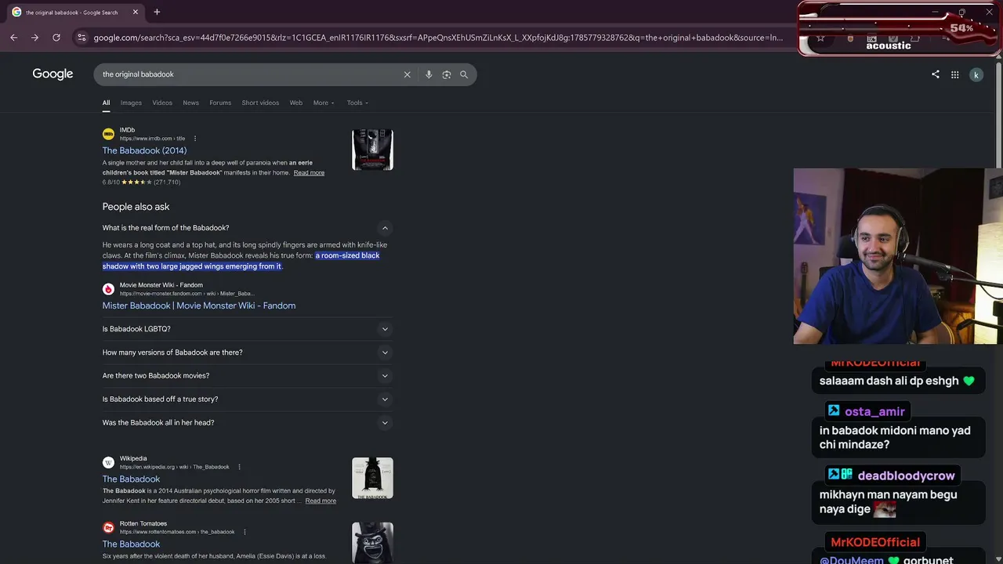Screen dimensions: 1003x564
Task: Go to the Google homepage via logo
Action: 53,74
